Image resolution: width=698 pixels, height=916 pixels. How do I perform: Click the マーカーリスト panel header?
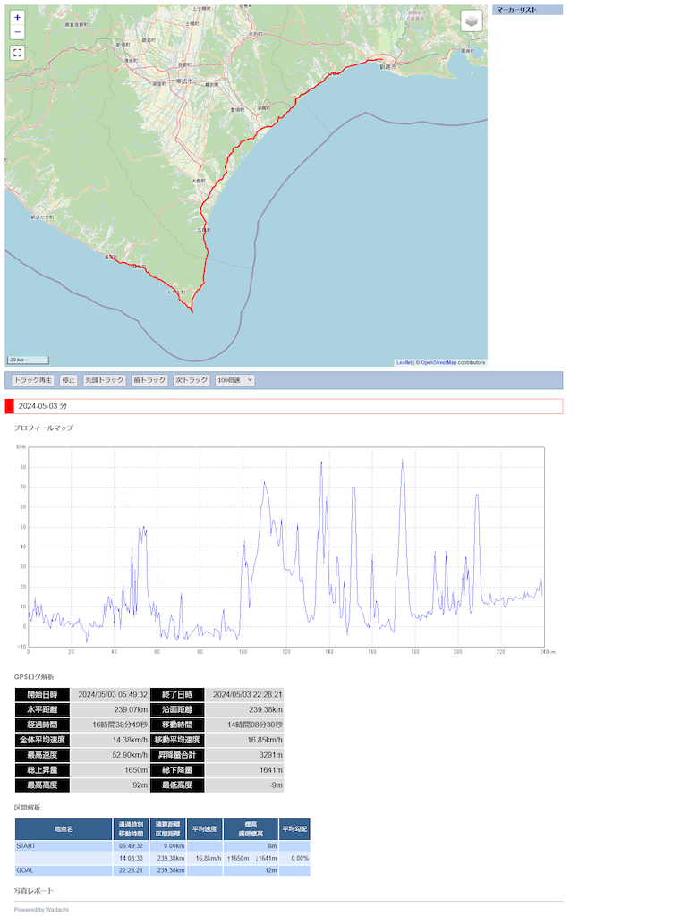click(527, 10)
